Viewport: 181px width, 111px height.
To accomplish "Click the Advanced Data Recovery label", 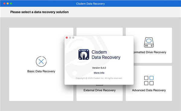I will click(149, 90).
